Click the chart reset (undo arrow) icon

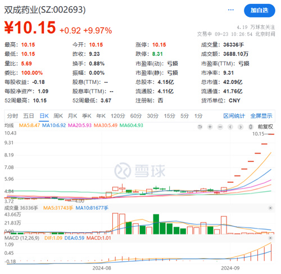pyautogui.click(x=200, y=127)
